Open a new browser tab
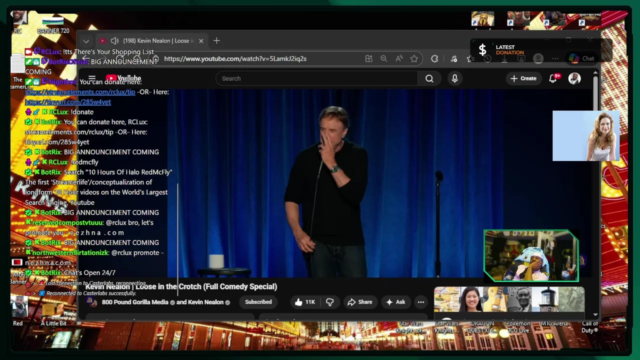The image size is (640, 360). (216, 40)
